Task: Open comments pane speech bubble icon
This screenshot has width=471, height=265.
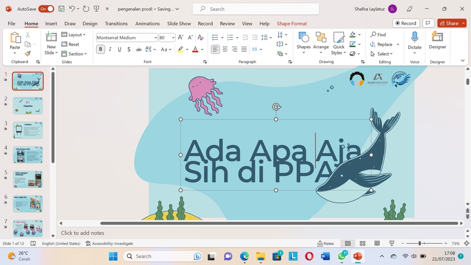Action: [428, 23]
